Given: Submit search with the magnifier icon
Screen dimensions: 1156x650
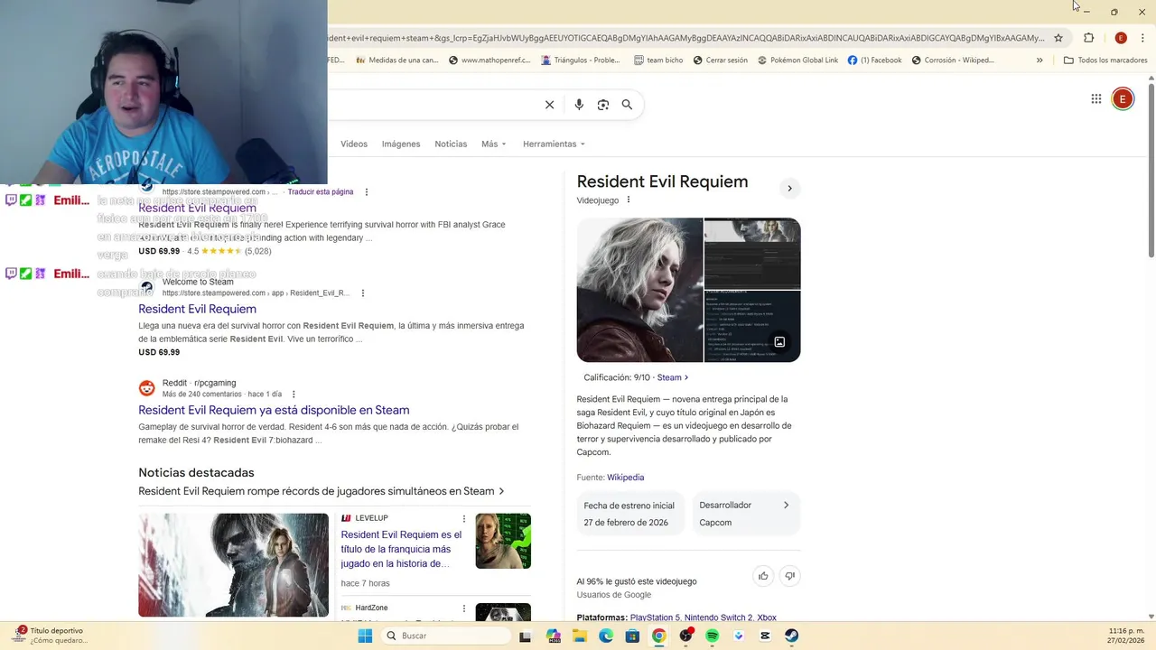Looking at the screenshot, I should [x=627, y=105].
